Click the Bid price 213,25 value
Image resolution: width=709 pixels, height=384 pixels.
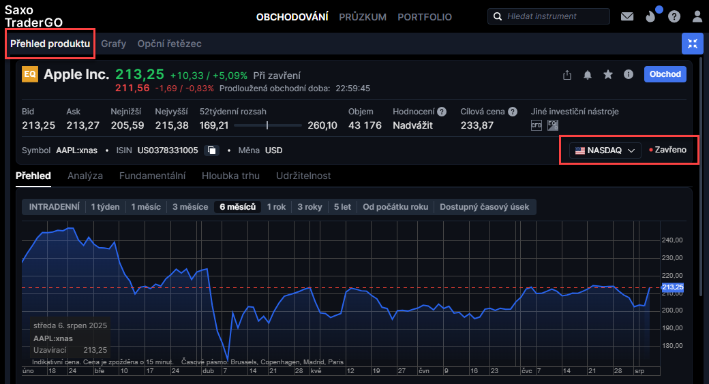38,125
